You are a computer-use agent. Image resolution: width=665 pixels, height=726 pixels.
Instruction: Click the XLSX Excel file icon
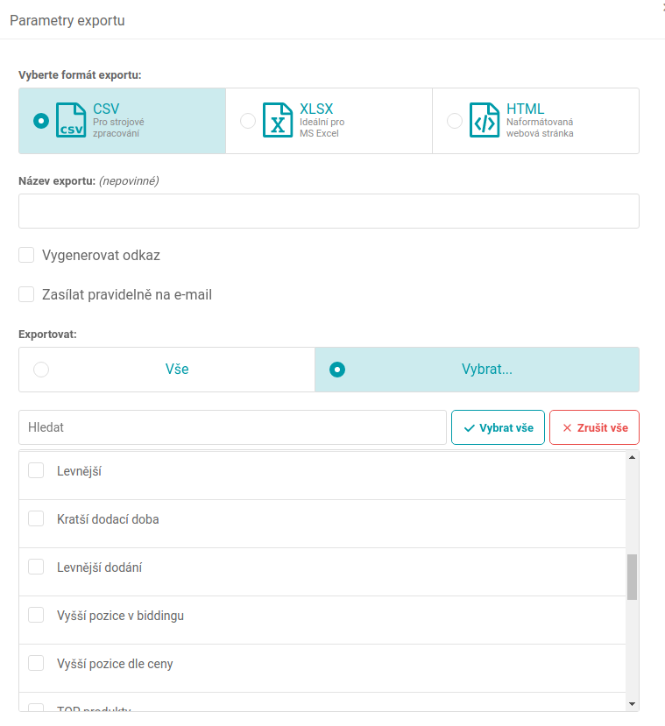[x=278, y=121]
